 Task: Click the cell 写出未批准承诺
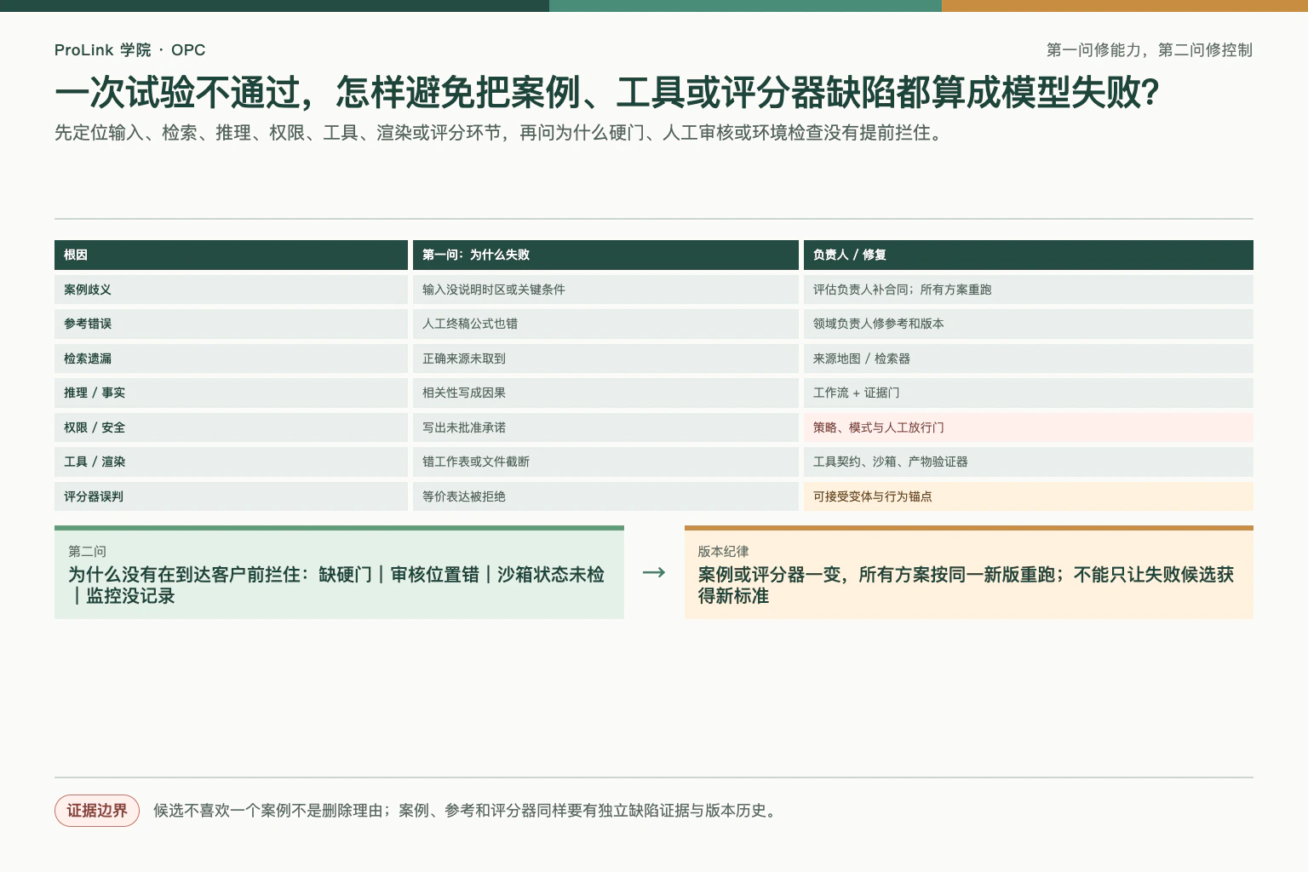605,427
